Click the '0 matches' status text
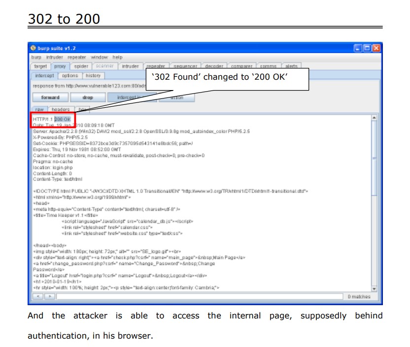This screenshot has height=347, width=410. (x=359, y=297)
